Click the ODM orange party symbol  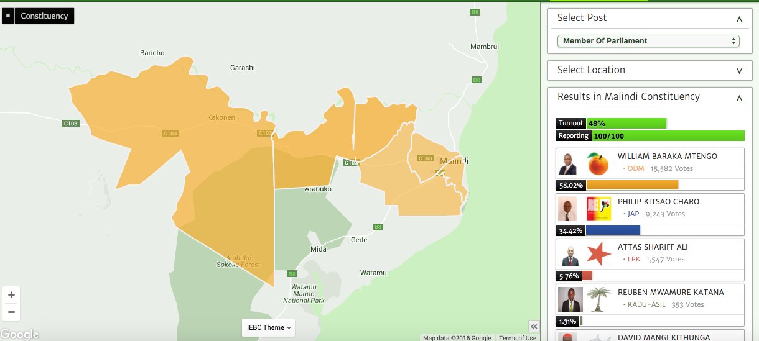(x=597, y=163)
